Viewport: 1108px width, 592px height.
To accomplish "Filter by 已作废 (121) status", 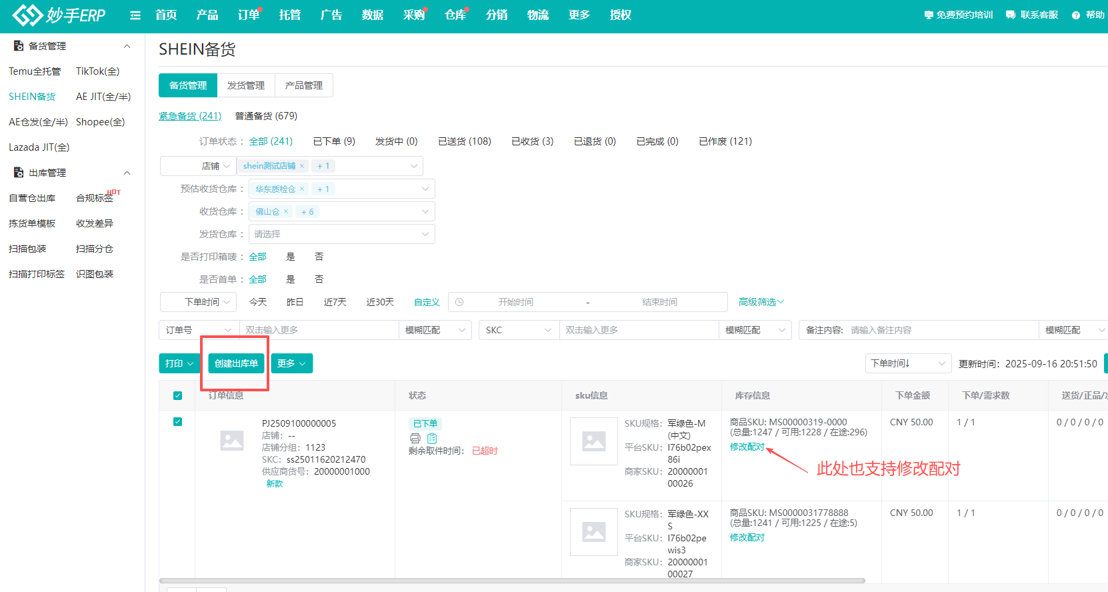I will 725,141.
